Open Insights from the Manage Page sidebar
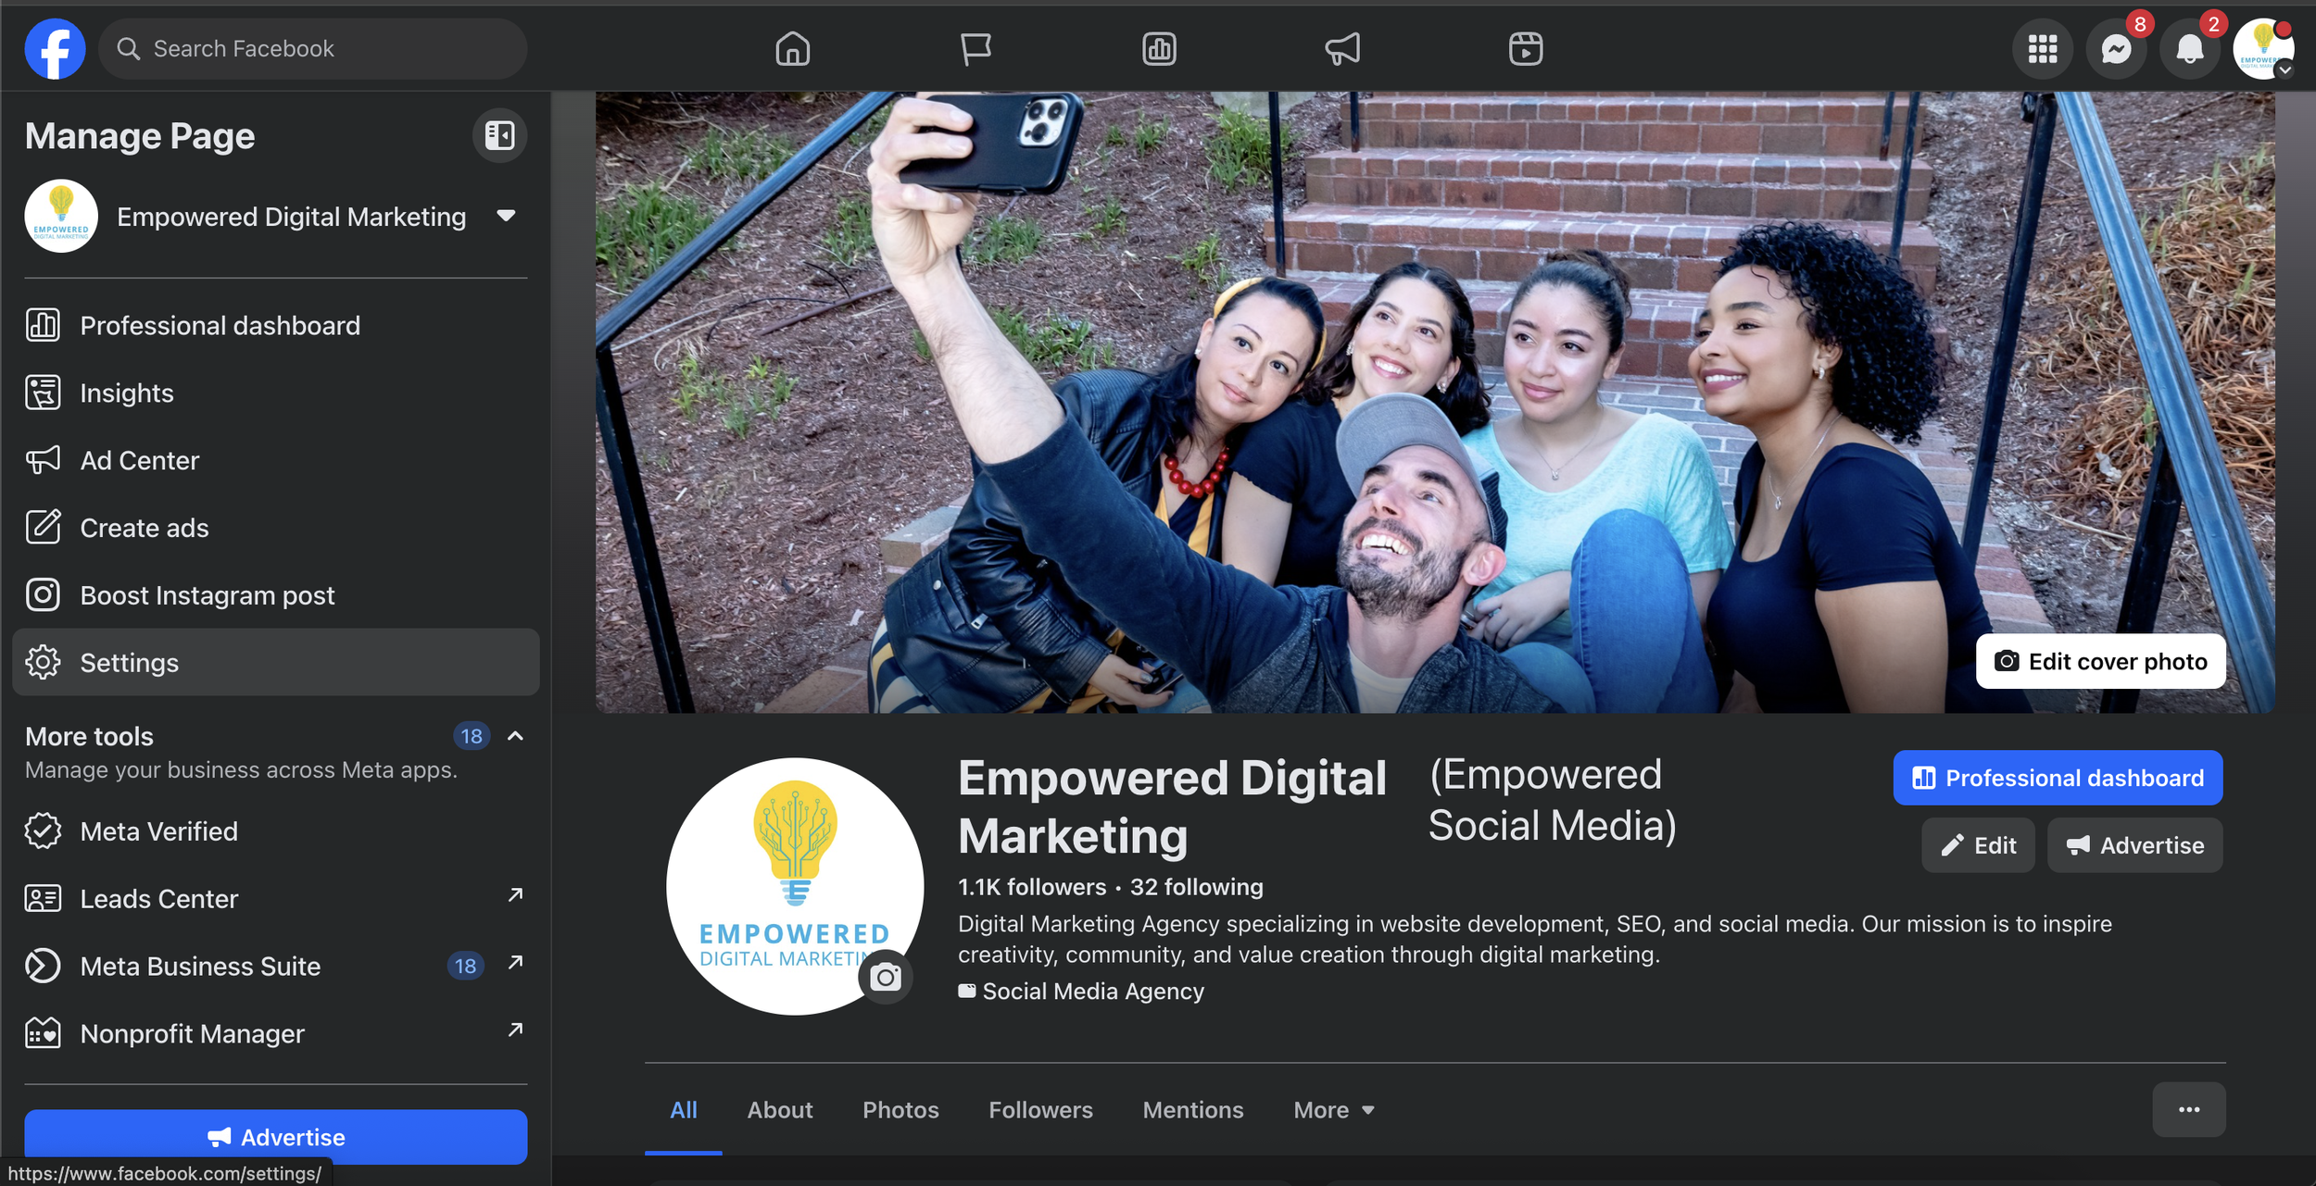2316x1186 pixels. coord(126,392)
